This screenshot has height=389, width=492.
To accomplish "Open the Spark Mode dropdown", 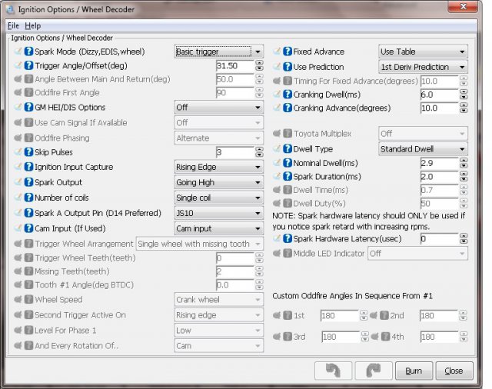I will pos(219,52).
